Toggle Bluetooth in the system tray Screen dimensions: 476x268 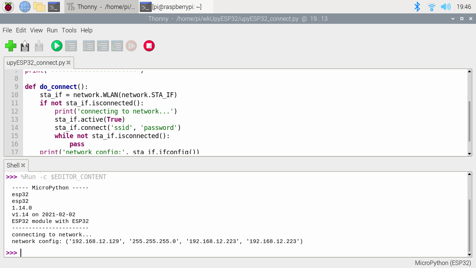coord(417,6)
